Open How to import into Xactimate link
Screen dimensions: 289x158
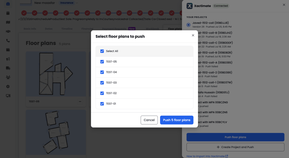pos(207,156)
